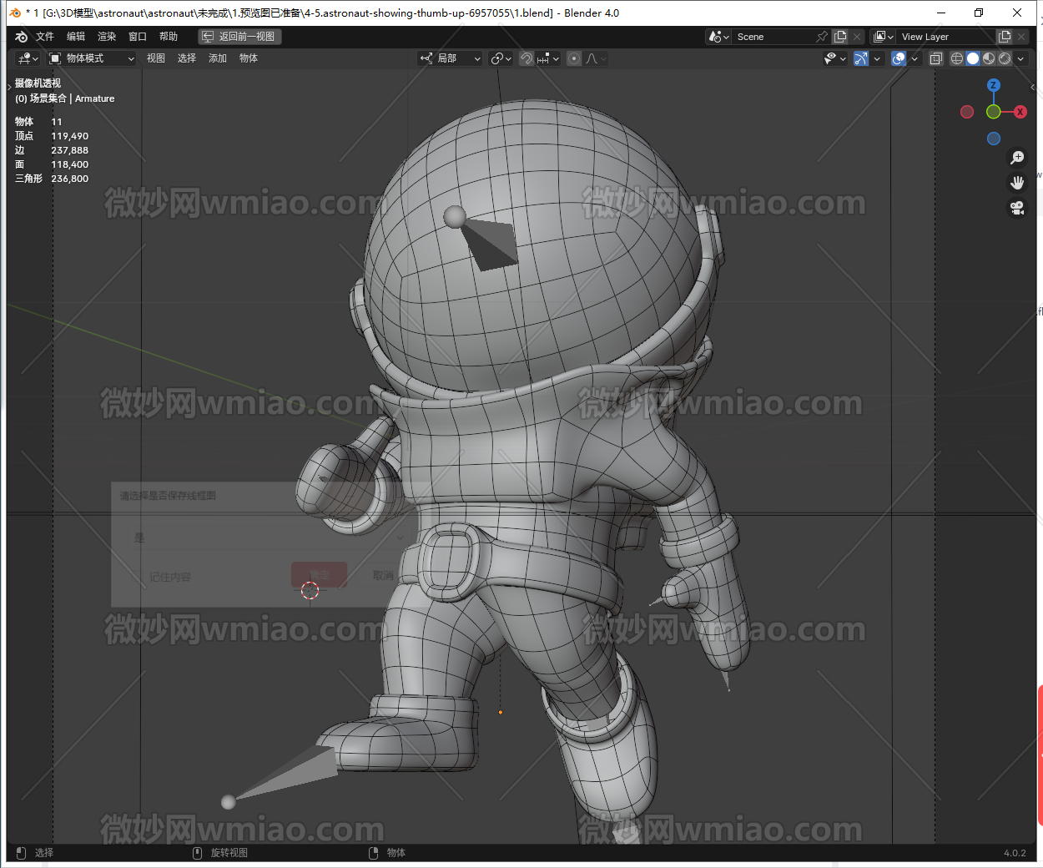Click the green Y axis gizmo dot

[x=993, y=112]
